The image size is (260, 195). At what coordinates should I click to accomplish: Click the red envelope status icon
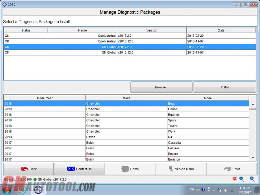tap(235, 179)
